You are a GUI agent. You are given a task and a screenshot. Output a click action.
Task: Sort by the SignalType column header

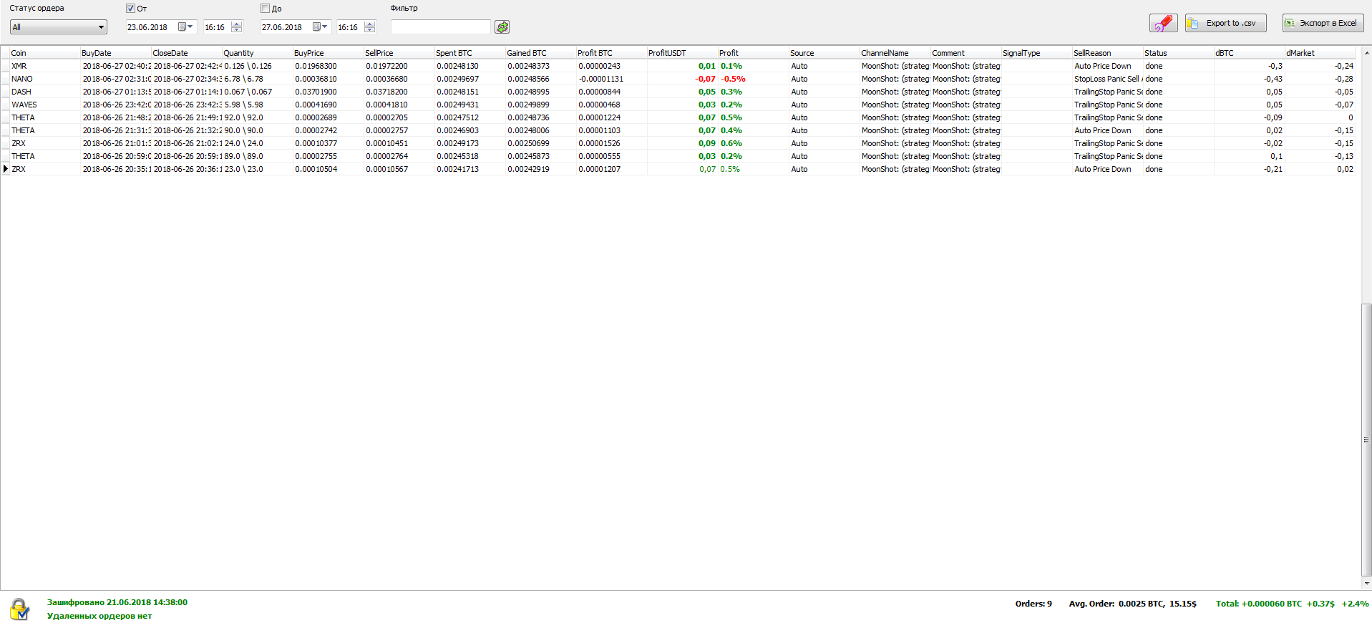click(1036, 53)
